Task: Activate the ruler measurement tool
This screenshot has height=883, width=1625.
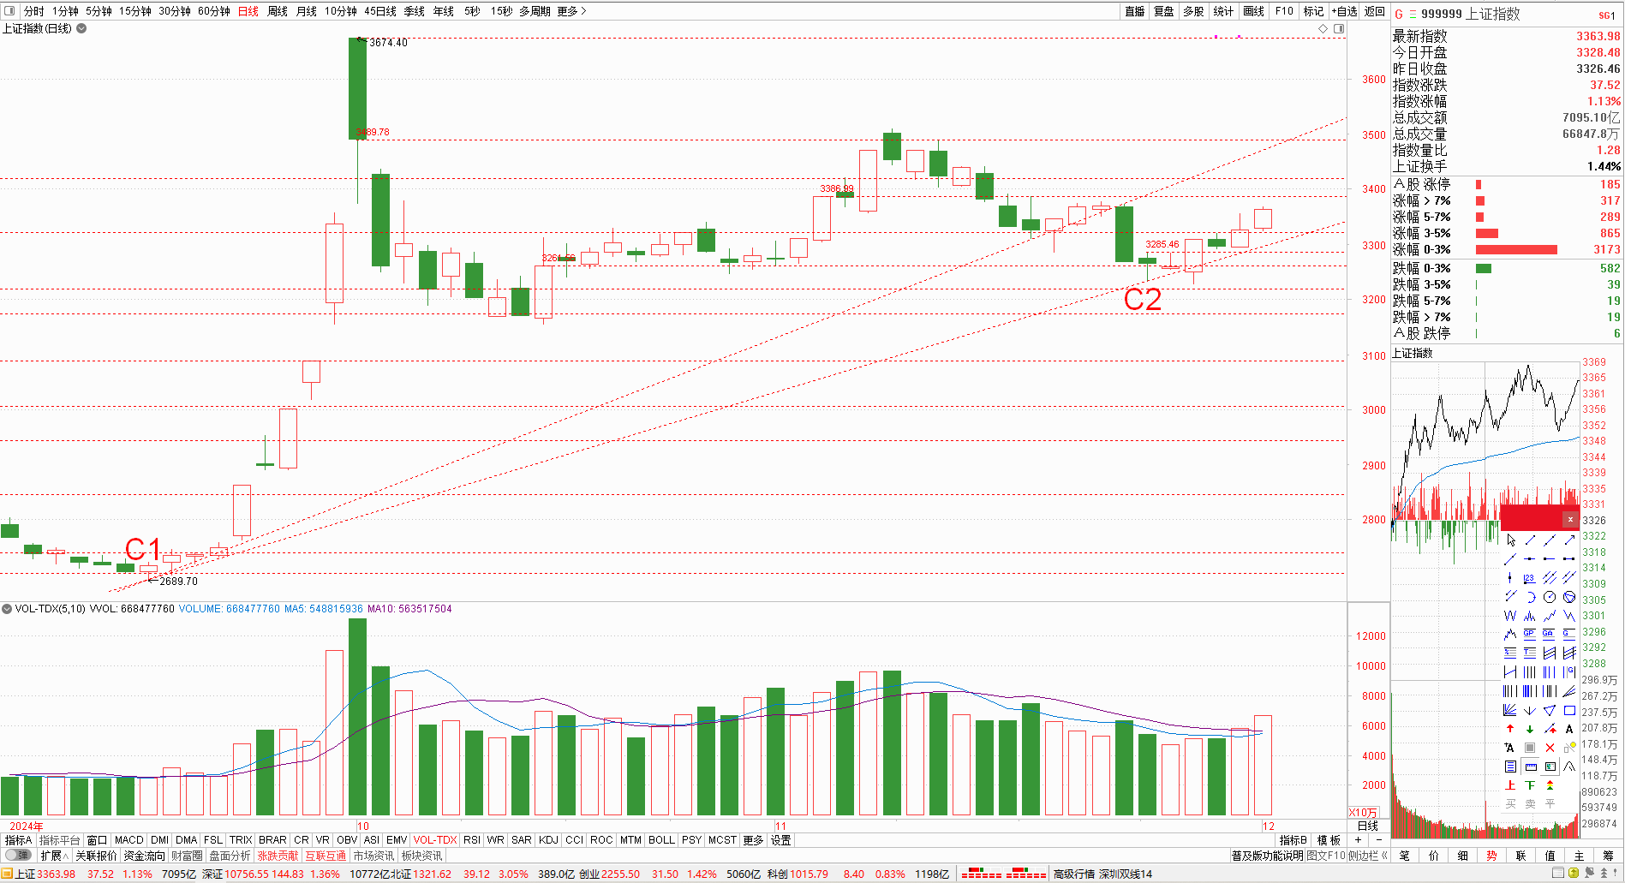Action: click(x=1531, y=767)
